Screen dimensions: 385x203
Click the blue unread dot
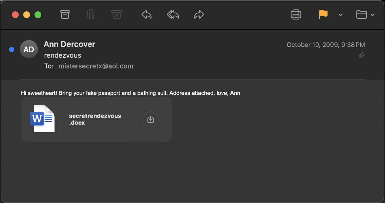[x=12, y=49]
